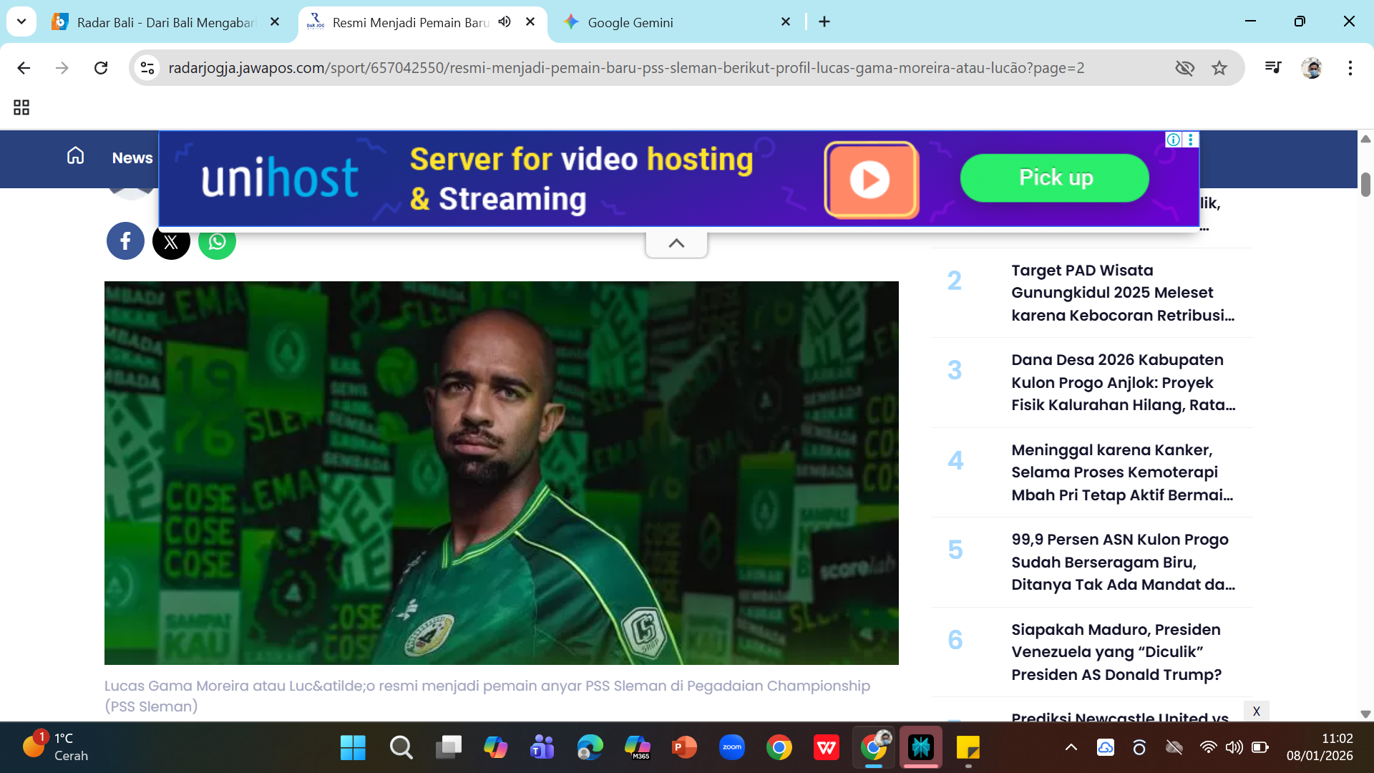Switch to Radar Bali tab
Viewport: 1374px width, 773px height.
[x=165, y=22]
